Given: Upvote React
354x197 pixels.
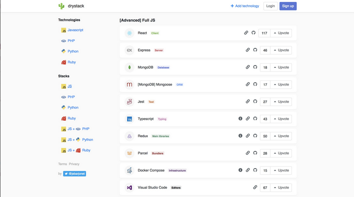Looking at the screenshot, I should click(x=281, y=33).
